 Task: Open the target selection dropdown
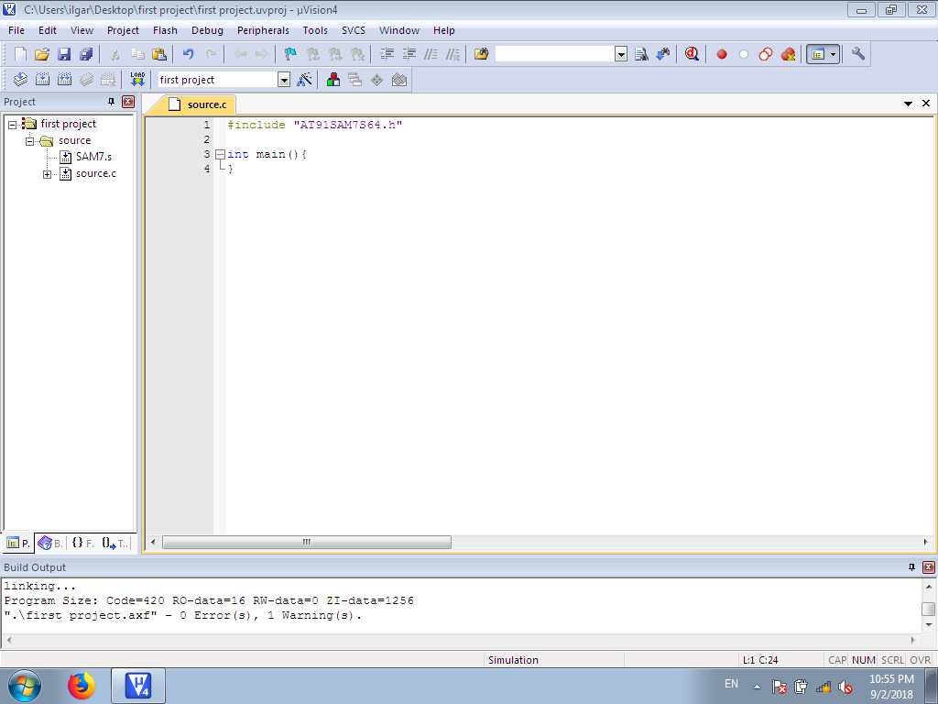click(283, 80)
